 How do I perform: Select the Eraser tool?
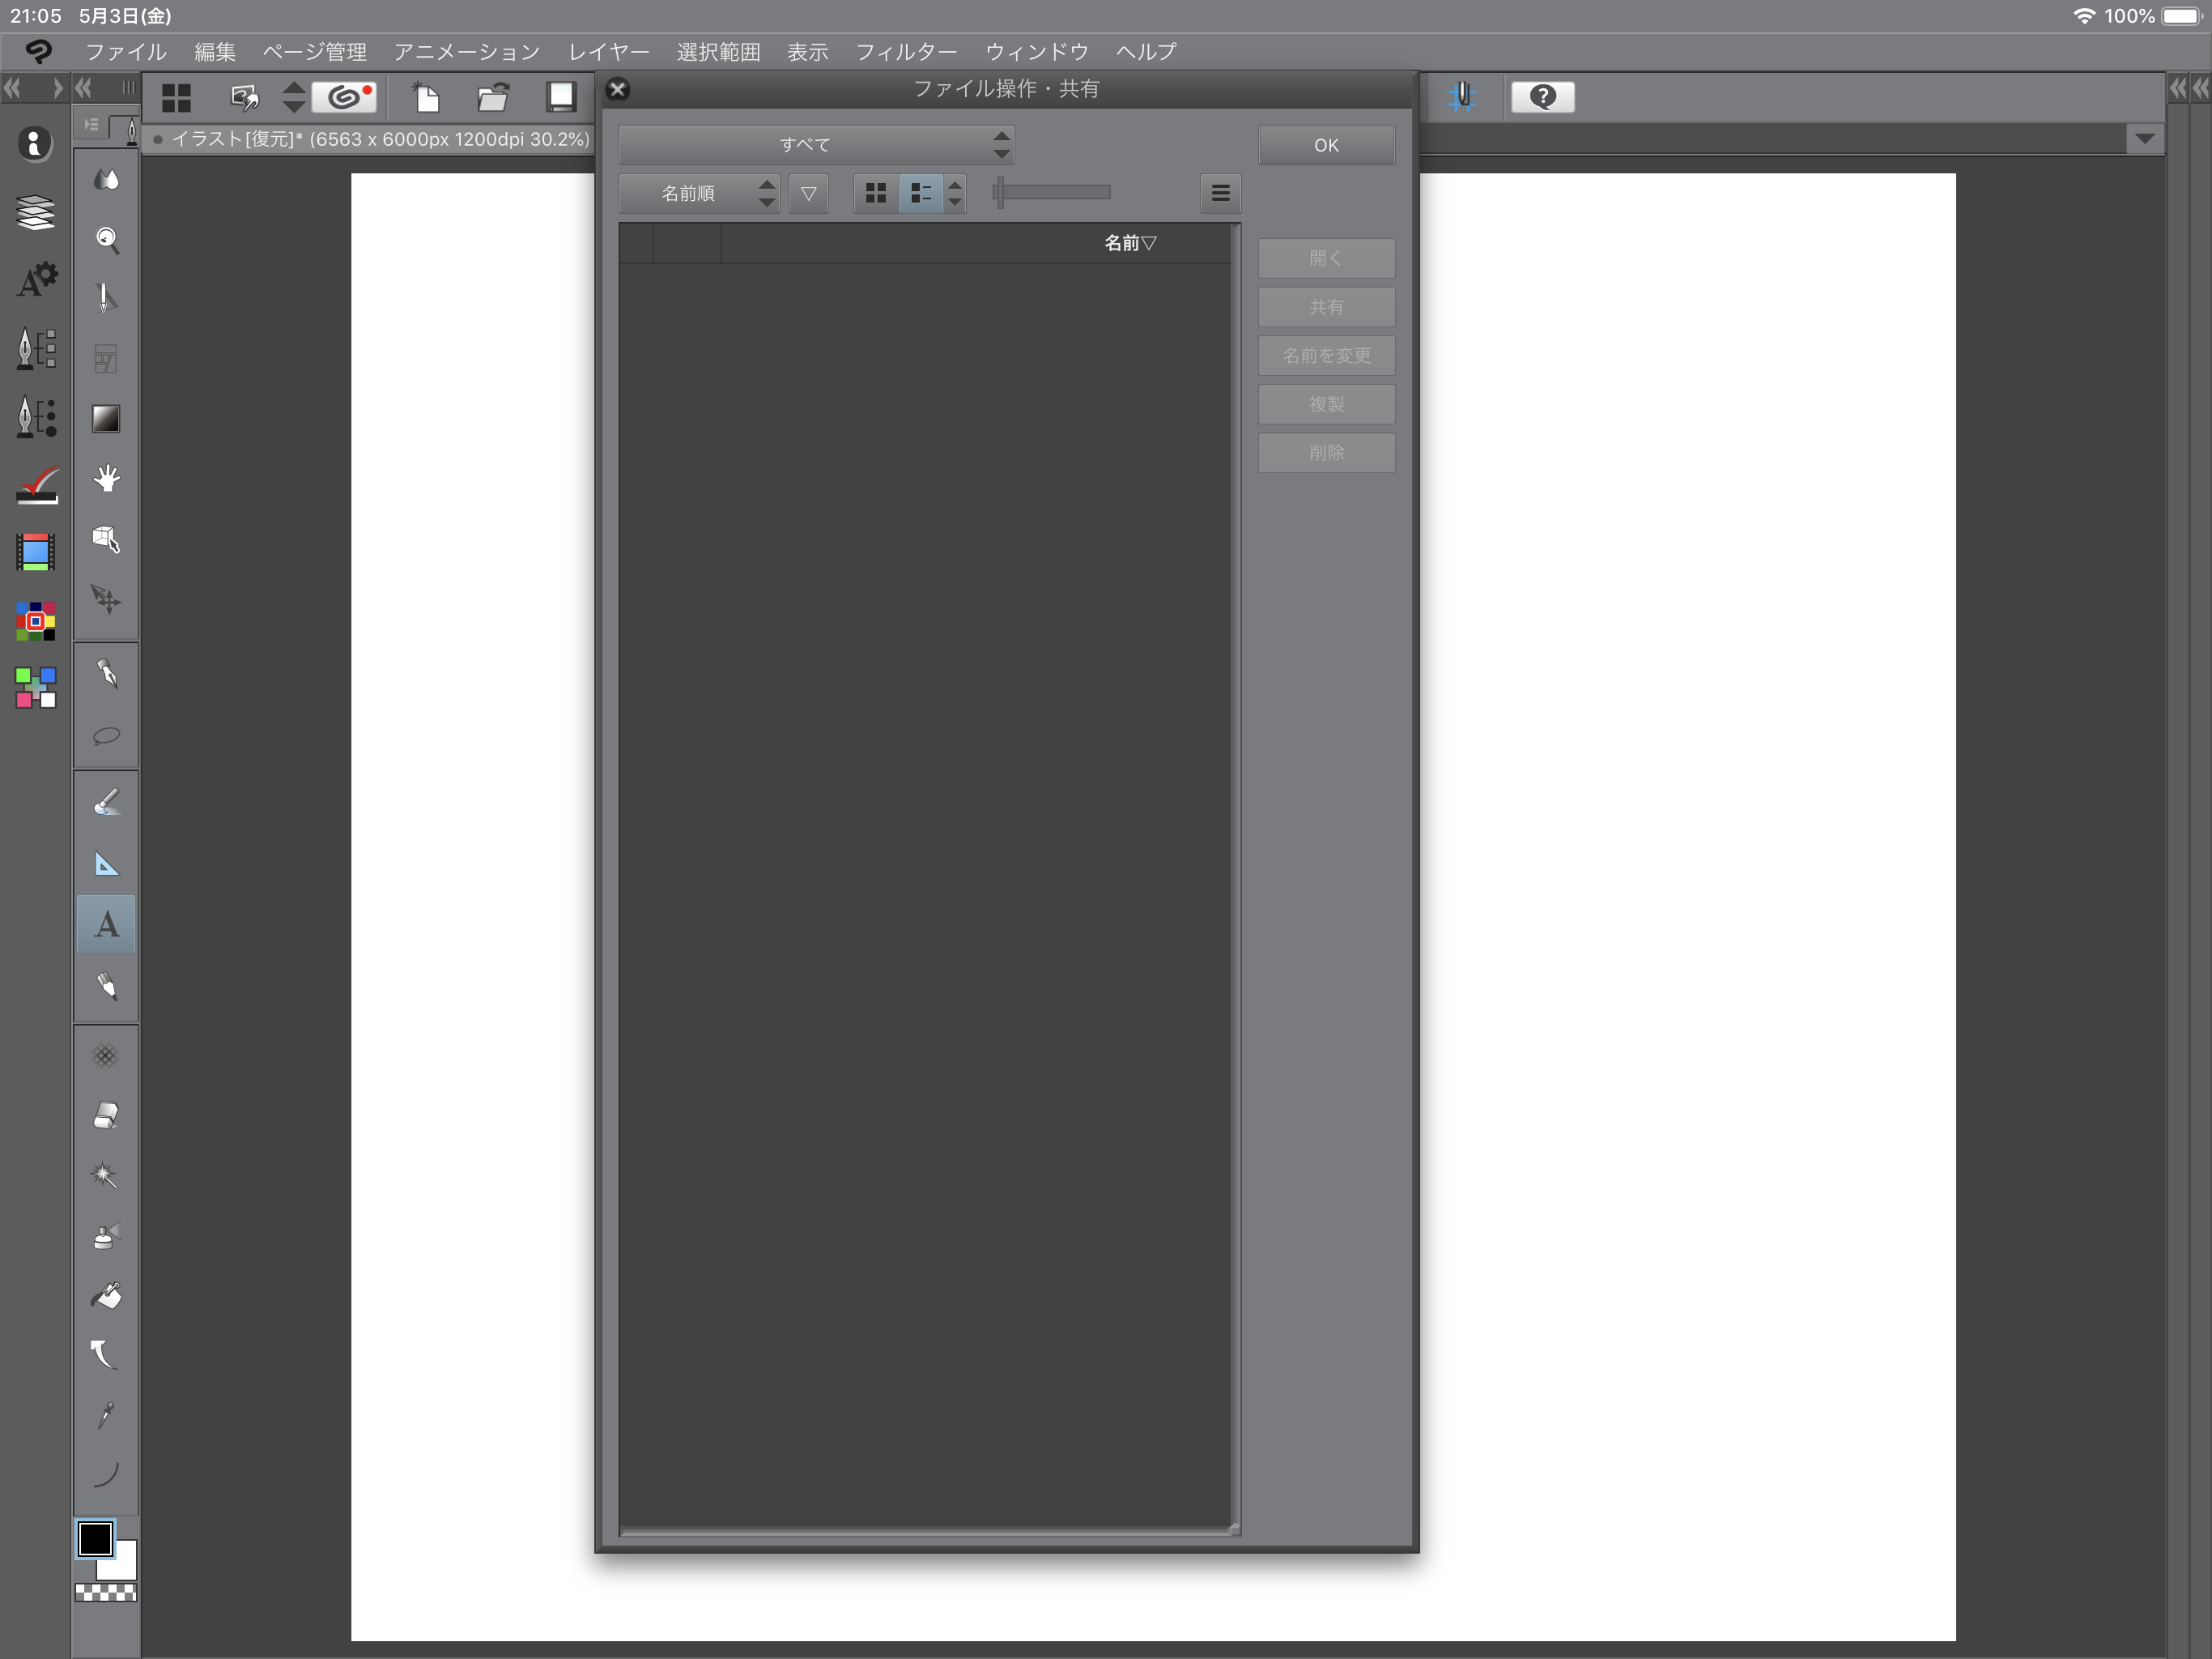point(106,1115)
